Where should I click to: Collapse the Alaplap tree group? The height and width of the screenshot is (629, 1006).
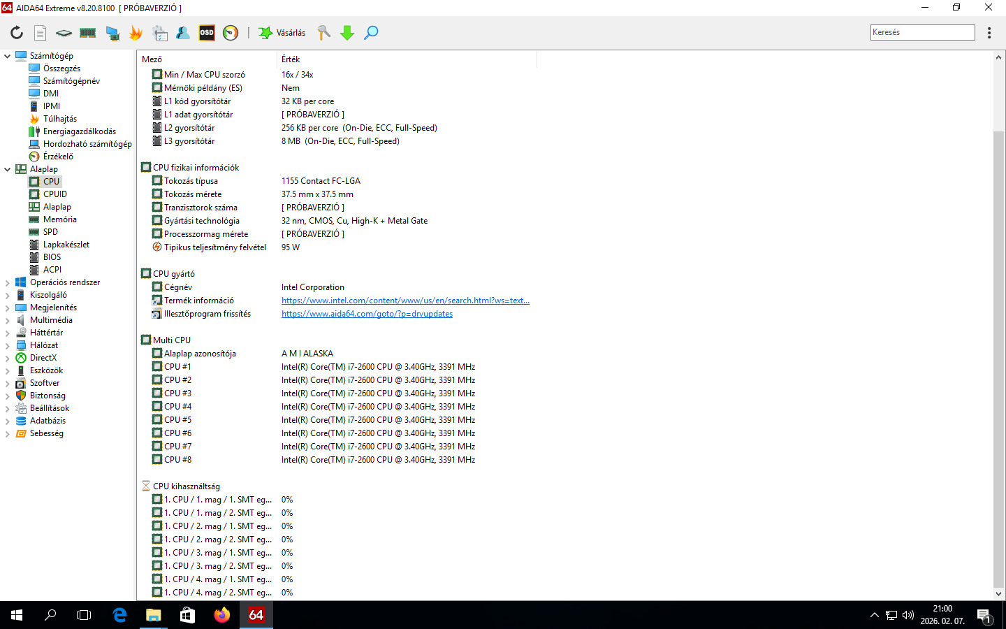[8, 169]
